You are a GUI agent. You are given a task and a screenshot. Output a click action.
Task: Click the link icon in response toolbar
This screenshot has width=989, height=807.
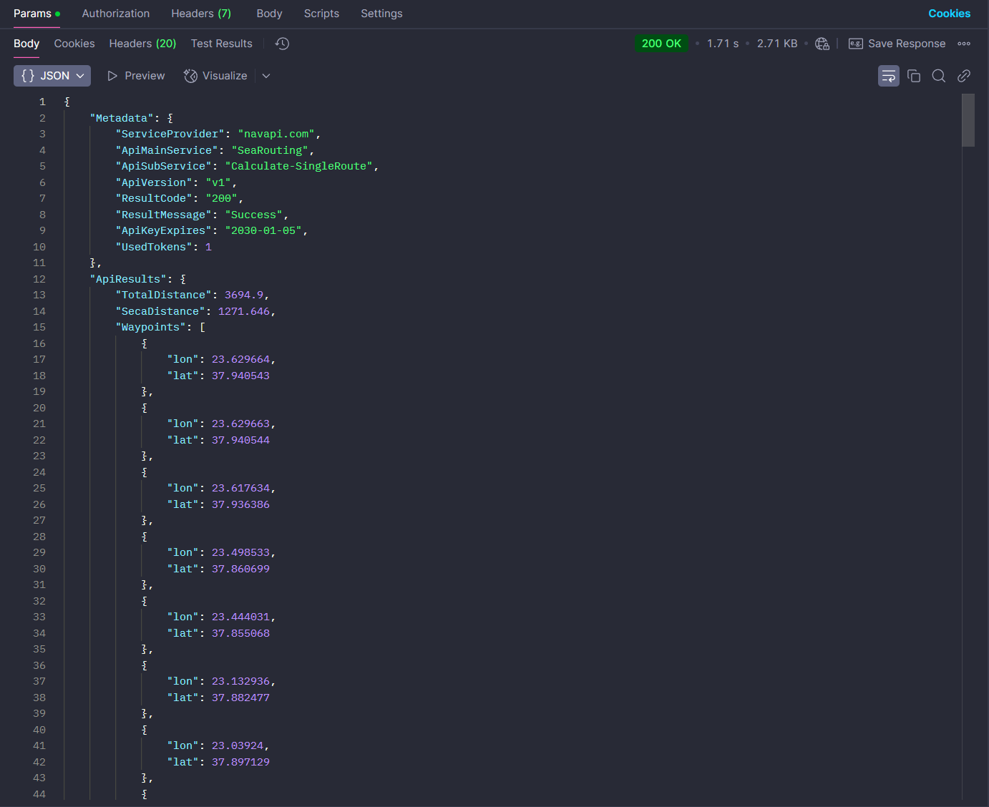point(964,76)
